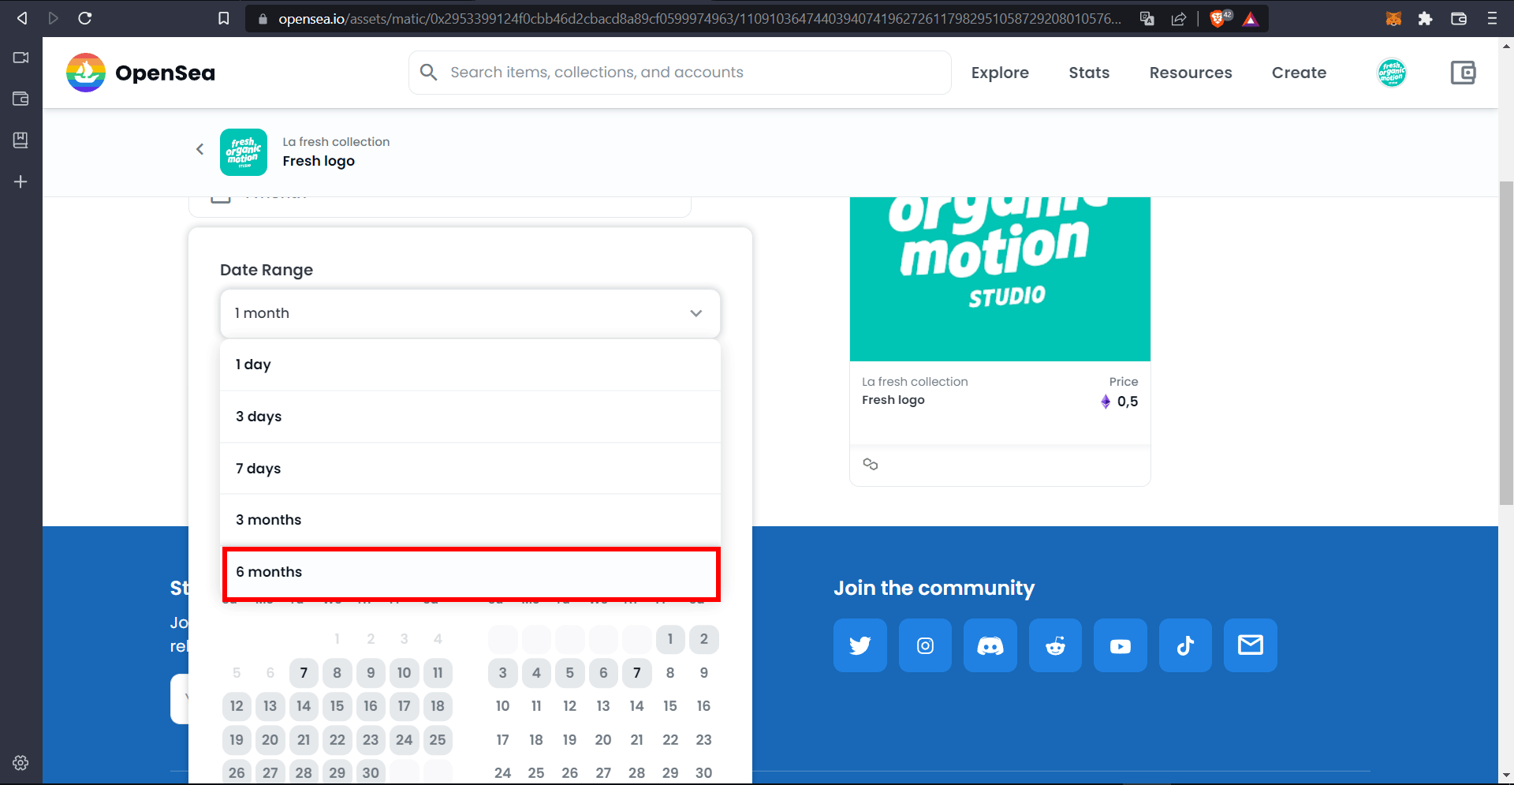The image size is (1514, 785).
Task: Open the Brave Shields lion icon
Action: click(1220, 18)
